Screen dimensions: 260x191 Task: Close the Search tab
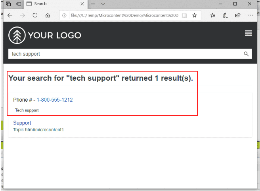pyautogui.click(x=82, y=4)
